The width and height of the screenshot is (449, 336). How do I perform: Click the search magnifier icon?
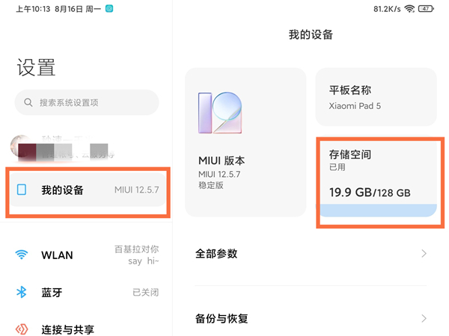(x=28, y=102)
